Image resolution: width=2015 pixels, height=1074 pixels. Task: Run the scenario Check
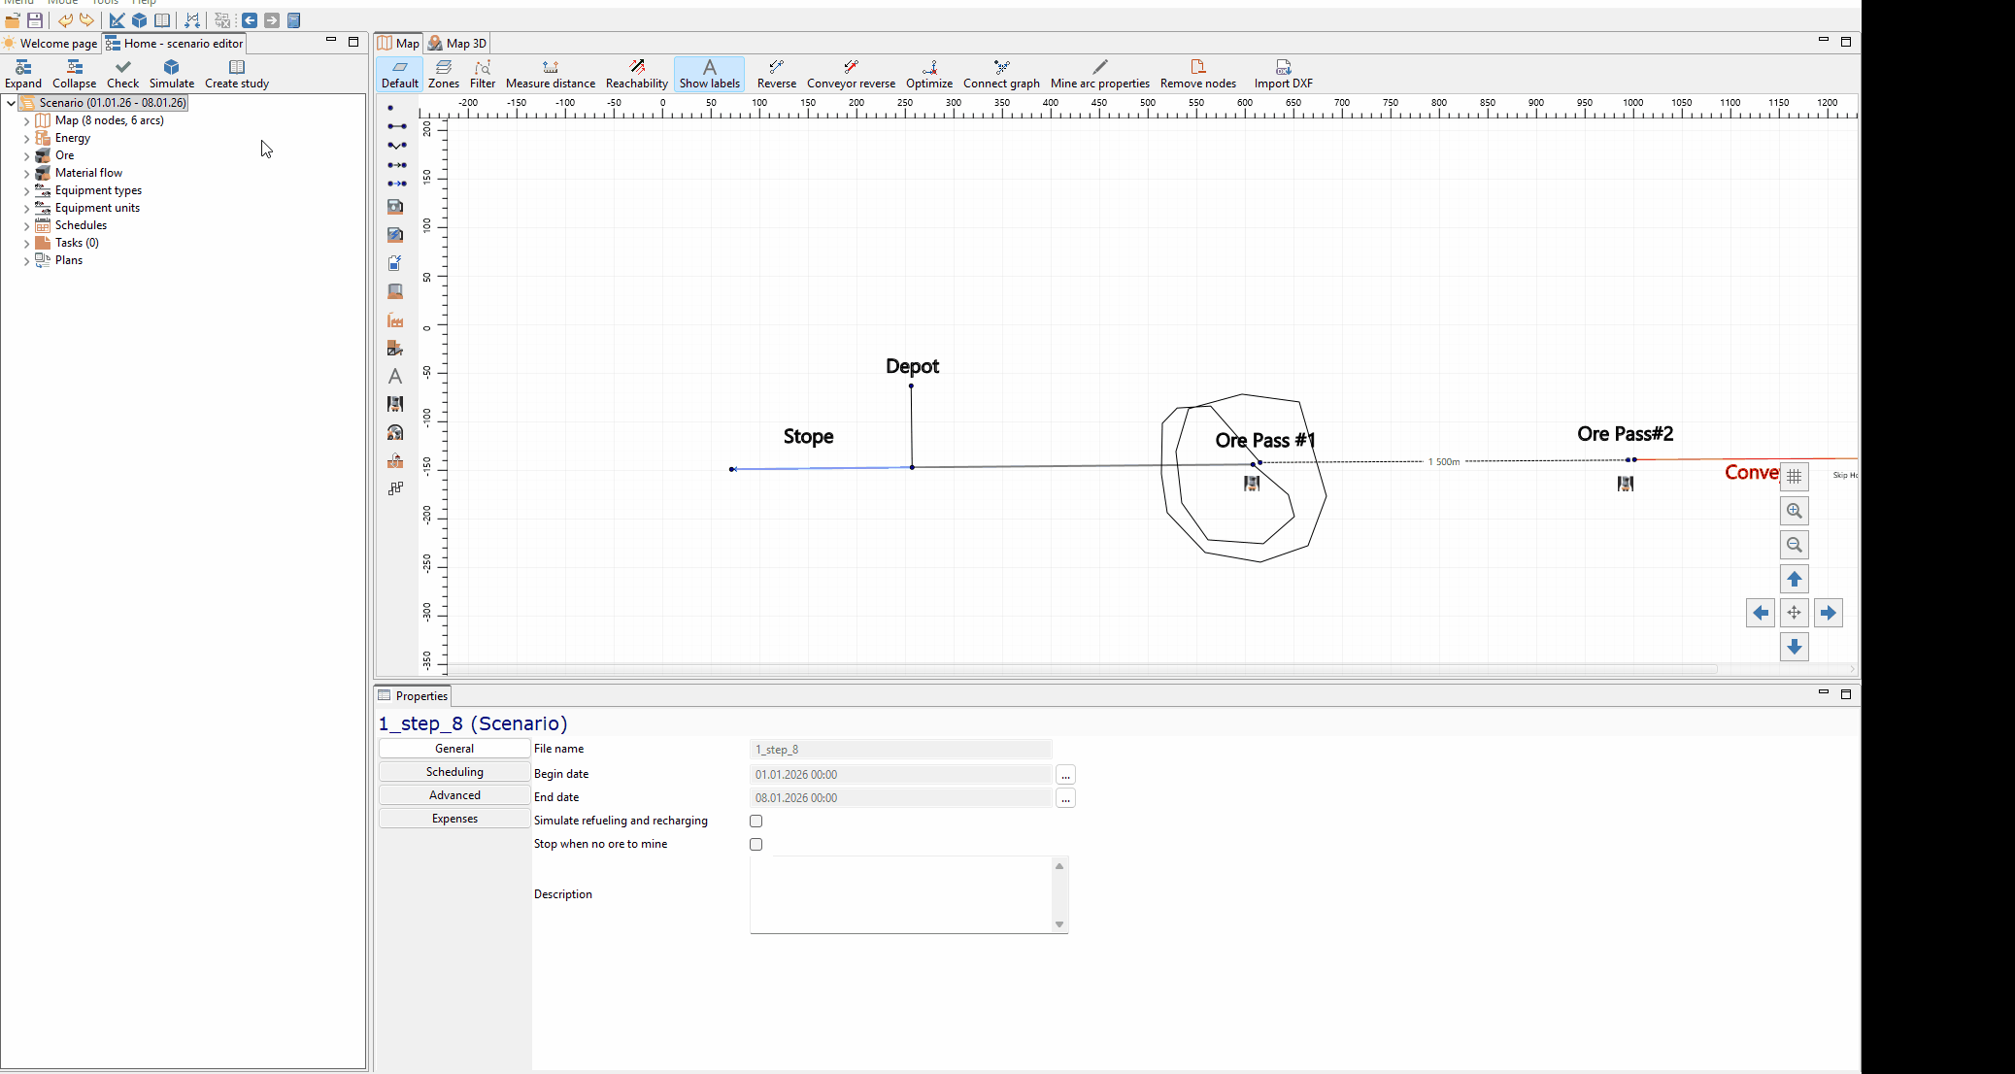[x=122, y=74]
